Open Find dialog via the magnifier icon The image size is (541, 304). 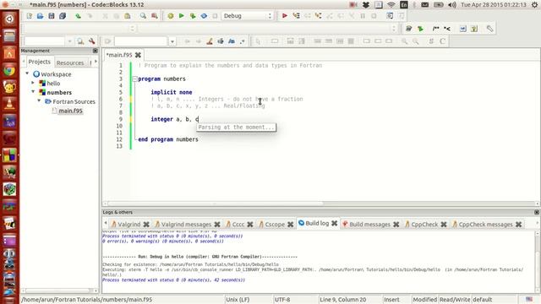[x=143, y=16]
